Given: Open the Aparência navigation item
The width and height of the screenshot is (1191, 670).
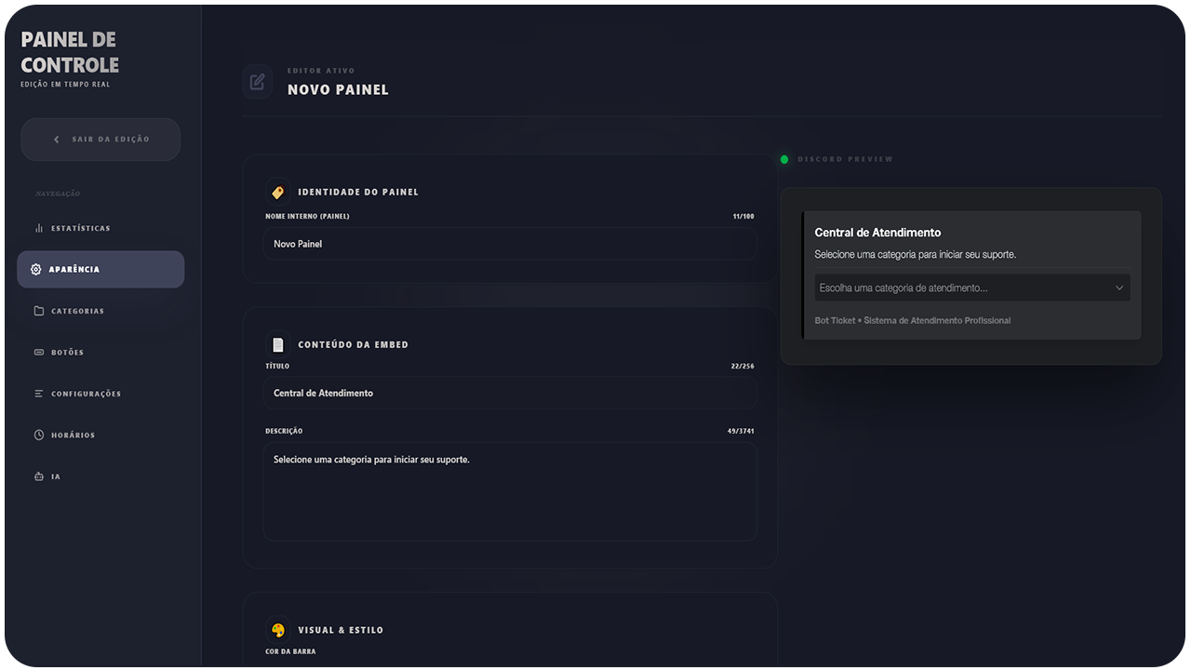Looking at the screenshot, I should pyautogui.click(x=100, y=269).
